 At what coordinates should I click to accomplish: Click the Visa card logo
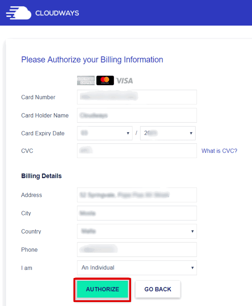coord(124,81)
